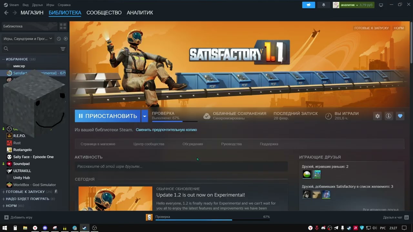Open first wishlist friend avatar
The image size is (413, 232).
307,194
